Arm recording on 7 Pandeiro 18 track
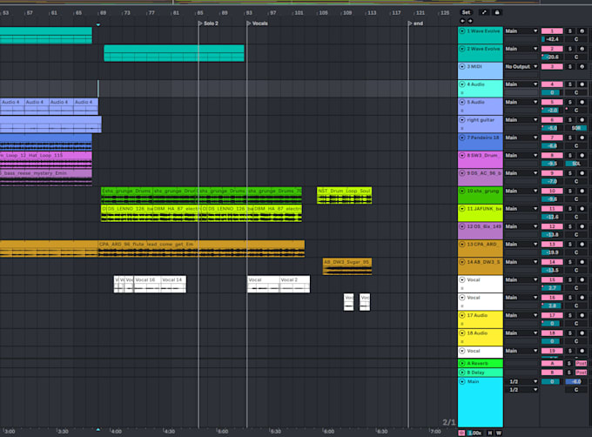This screenshot has width=592, height=437. point(582,138)
